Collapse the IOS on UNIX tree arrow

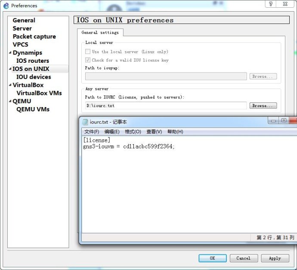[10, 69]
